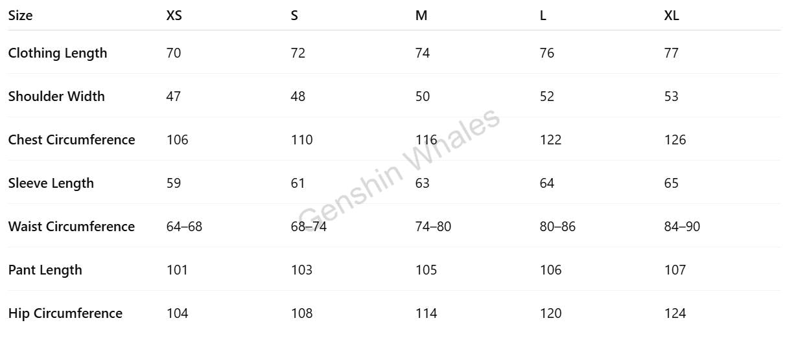Select the Clothing Length row label
796x338 pixels.
[x=58, y=53]
